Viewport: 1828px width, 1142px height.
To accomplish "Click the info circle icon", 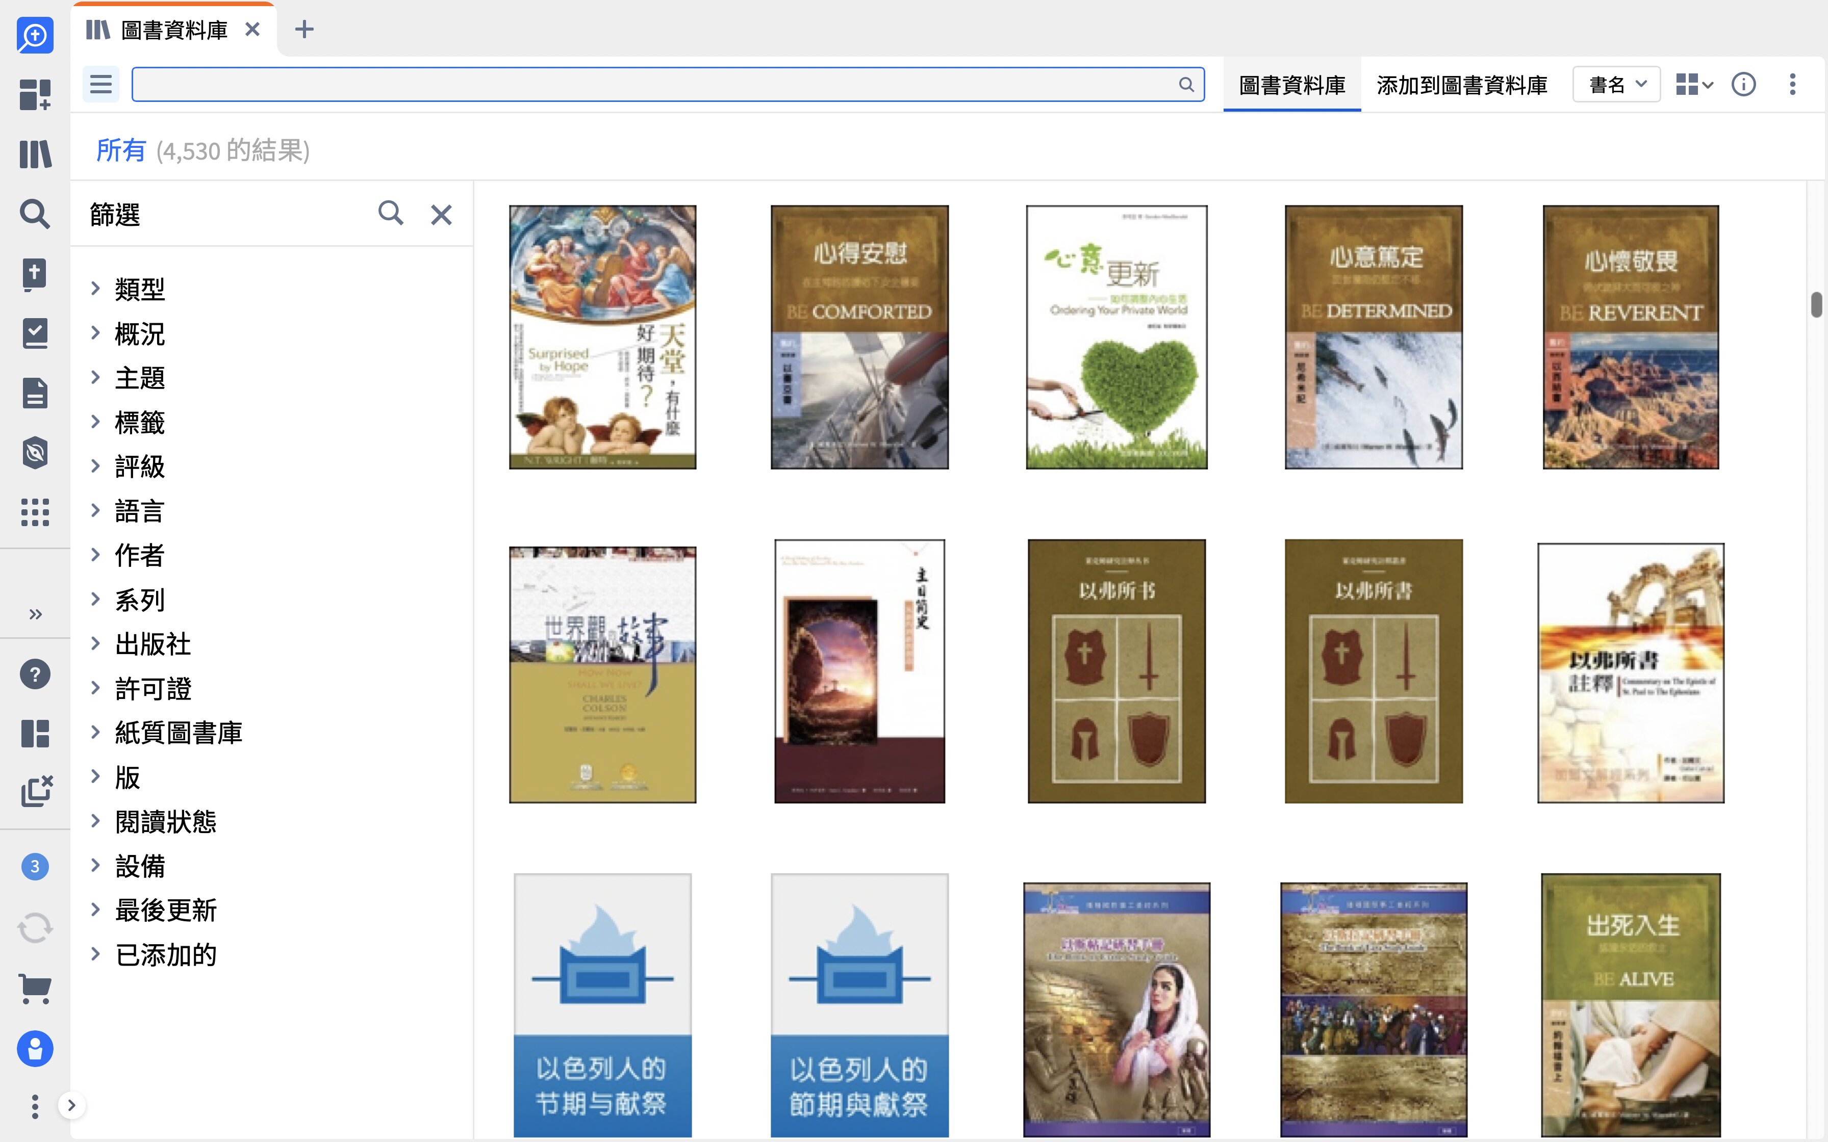I will click(x=1743, y=85).
